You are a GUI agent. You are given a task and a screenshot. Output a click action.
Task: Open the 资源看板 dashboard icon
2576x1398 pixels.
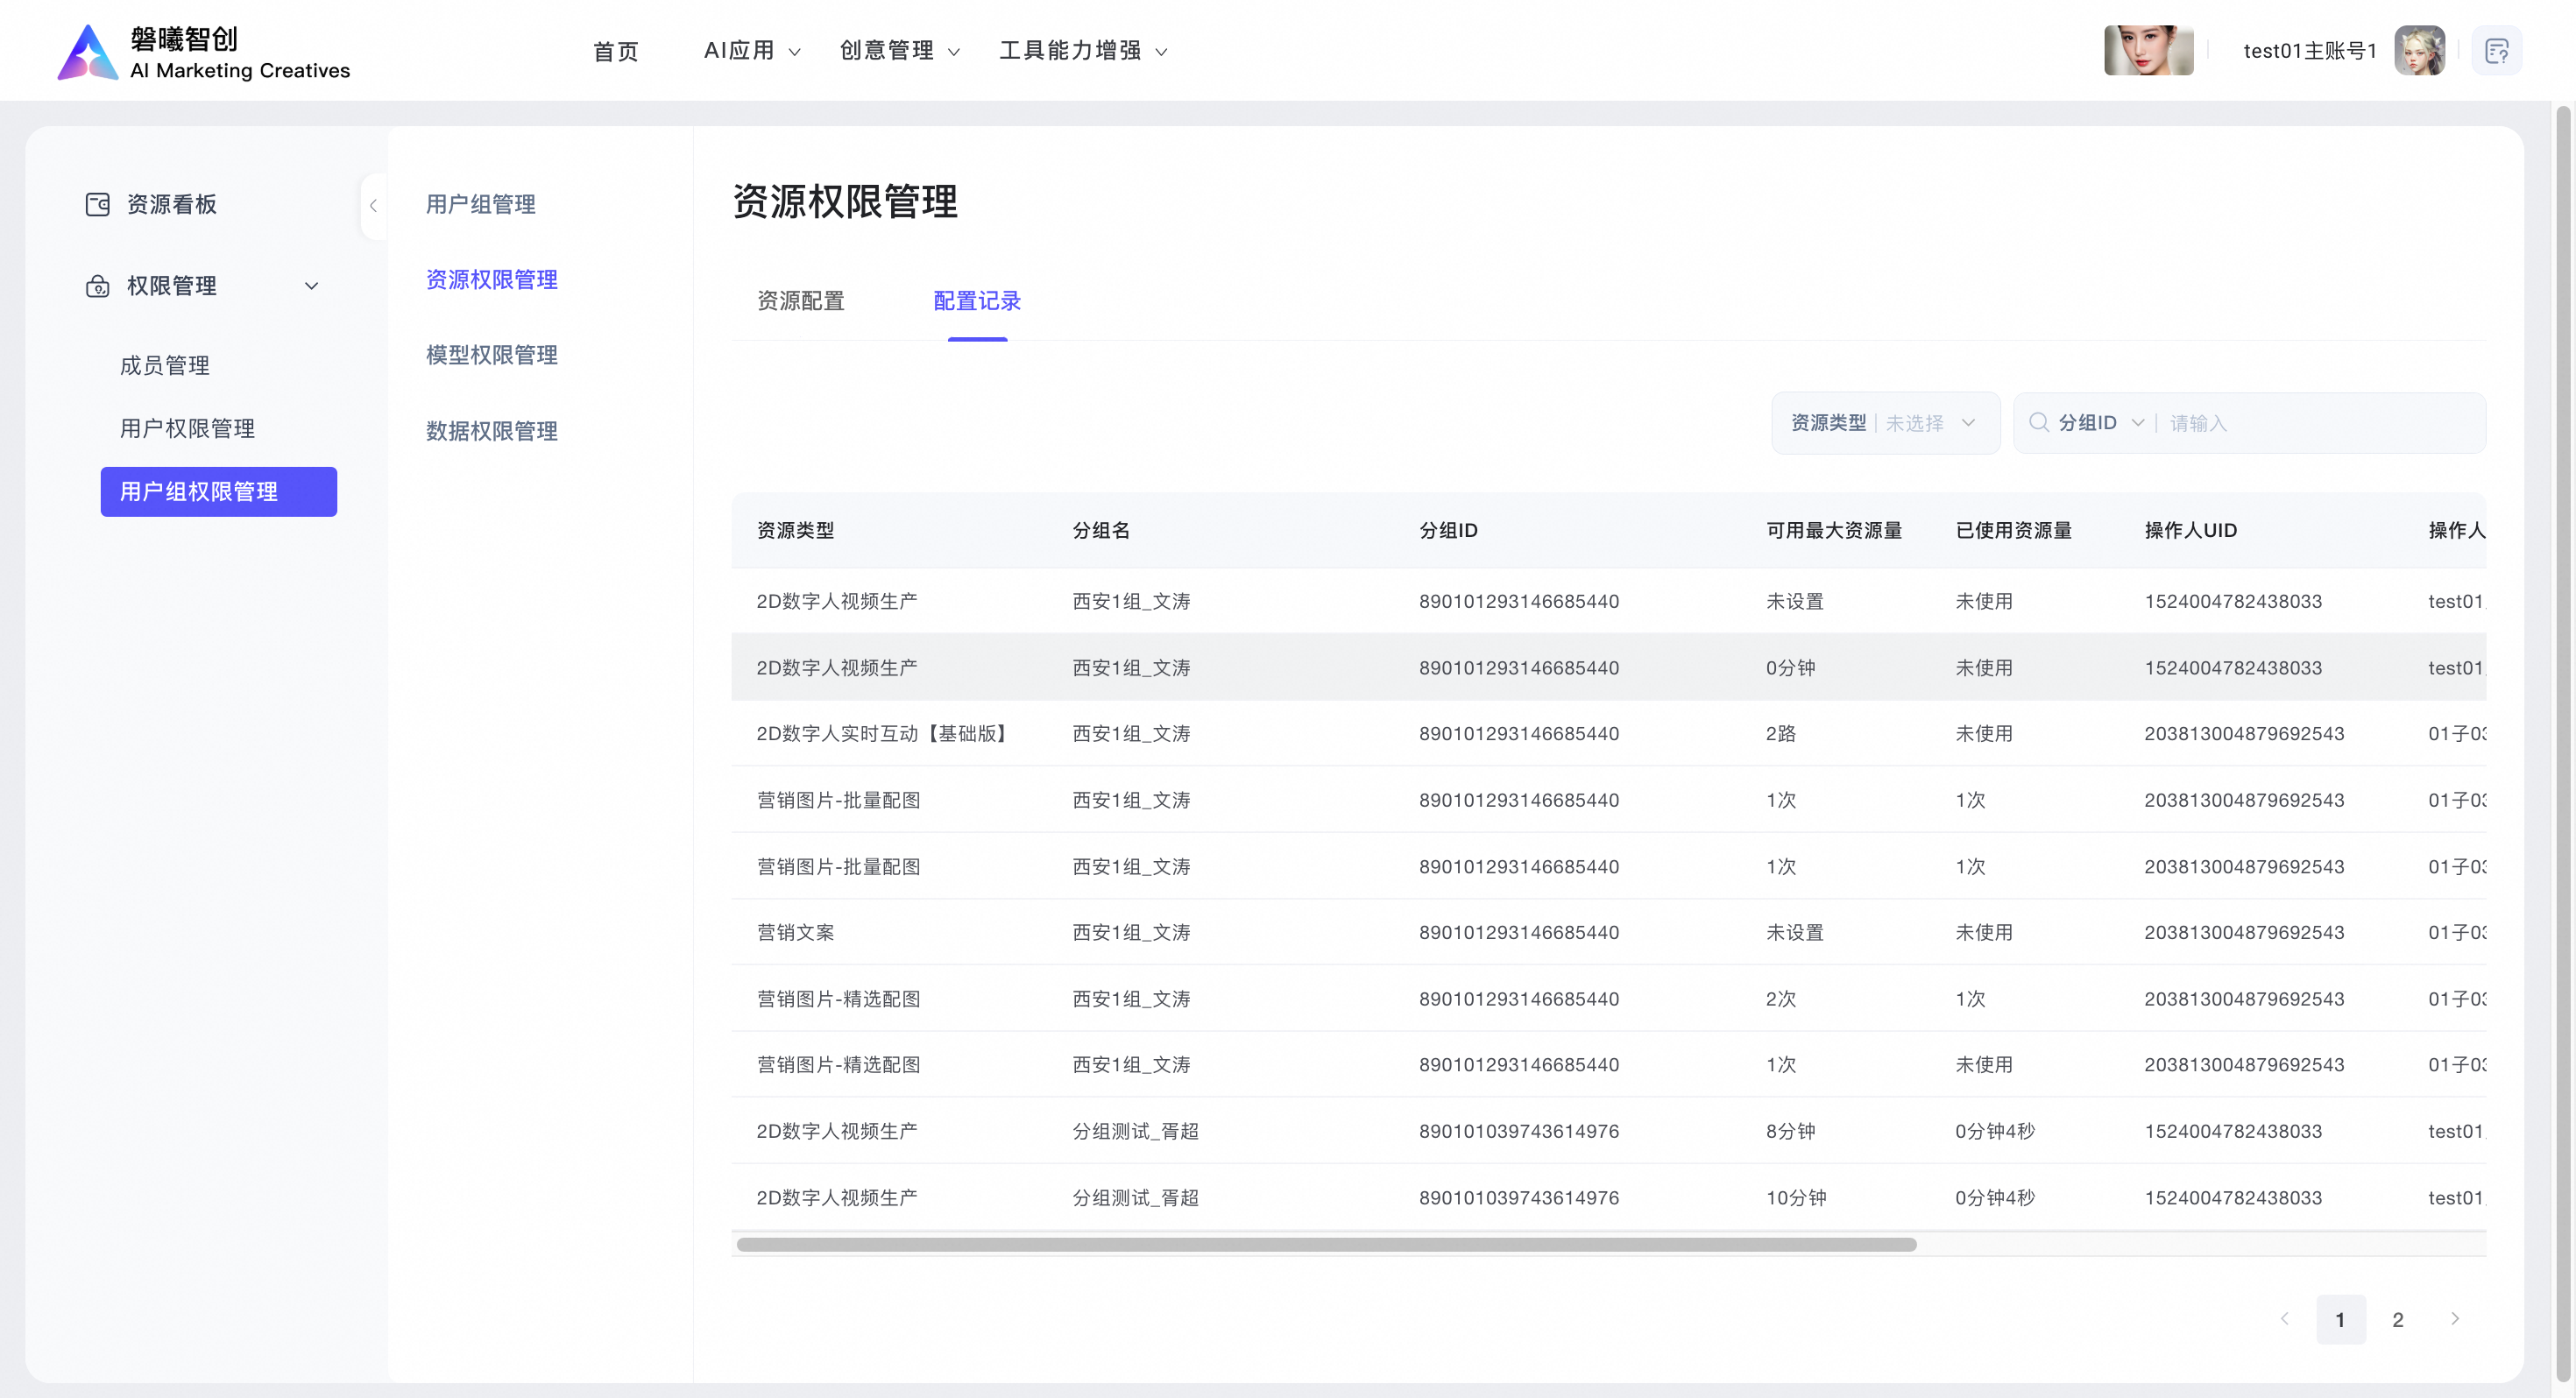point(97,204)
